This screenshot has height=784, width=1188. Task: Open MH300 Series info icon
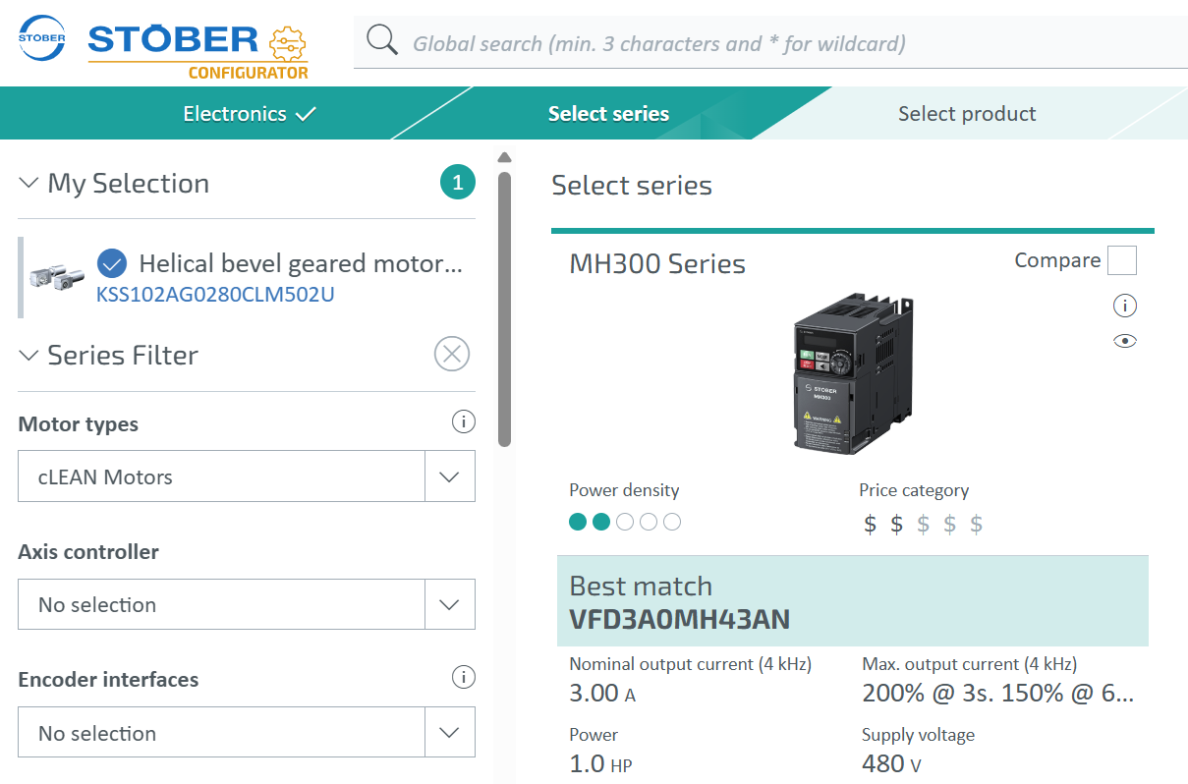[1125, 306]
